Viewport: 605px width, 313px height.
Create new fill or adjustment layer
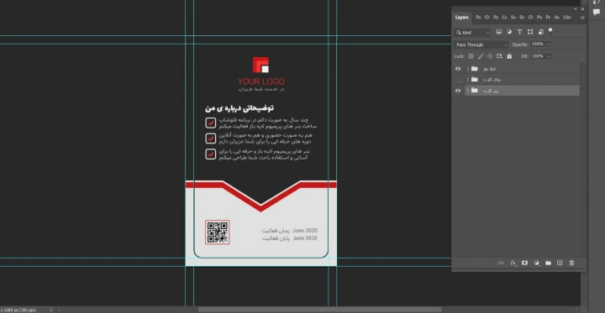[x=536, y=263]
